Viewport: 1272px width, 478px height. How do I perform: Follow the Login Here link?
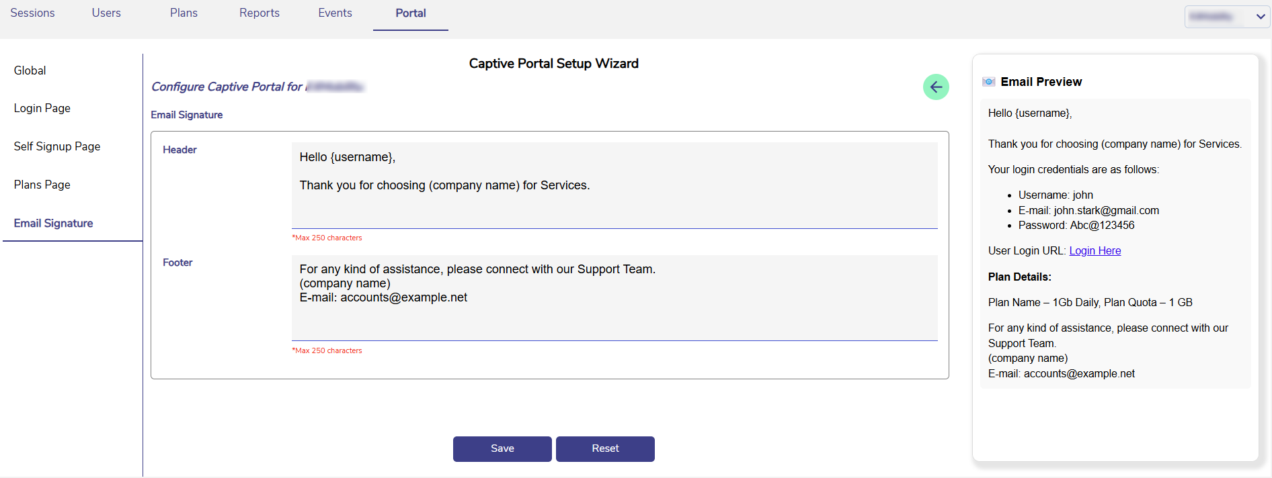click(x=1095, y=250)
